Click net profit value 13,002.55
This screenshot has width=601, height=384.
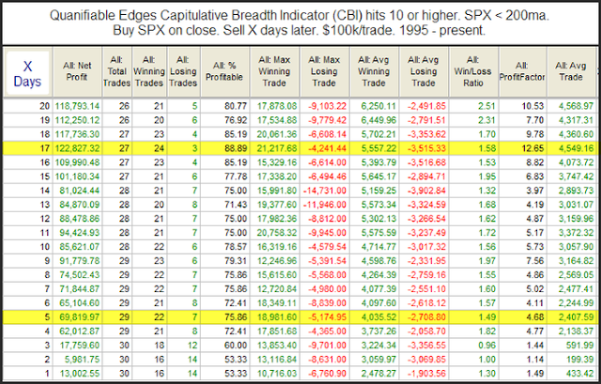[79, 374]
